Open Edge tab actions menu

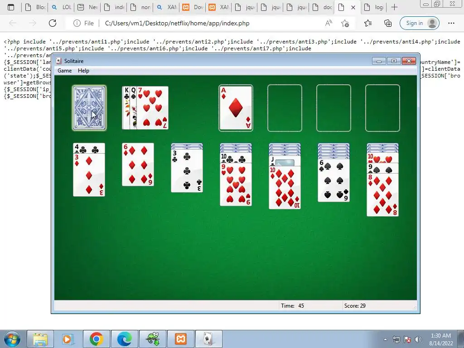click(x=11, y=7)
